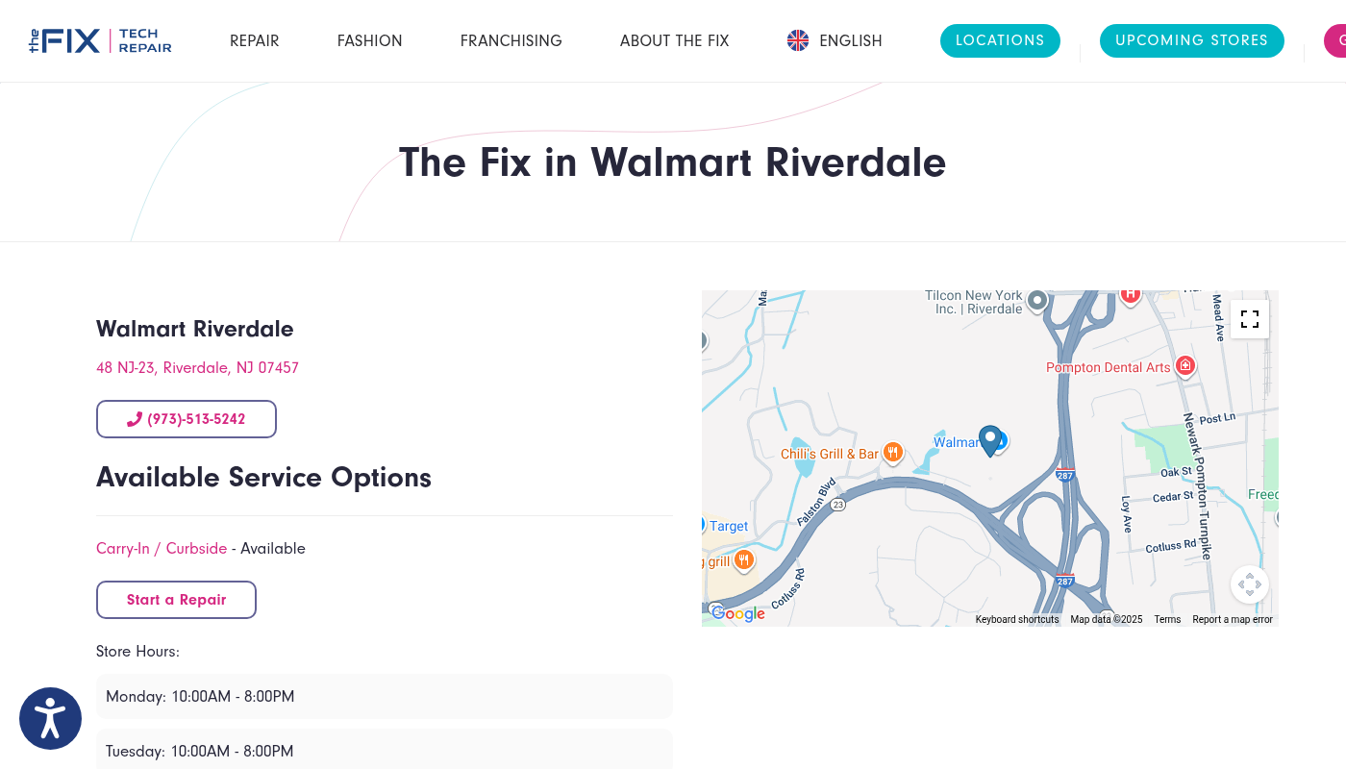Screen dimensions: 1346x769
Task: Call the store at (973)-513-5242
Action: [187, 419]
